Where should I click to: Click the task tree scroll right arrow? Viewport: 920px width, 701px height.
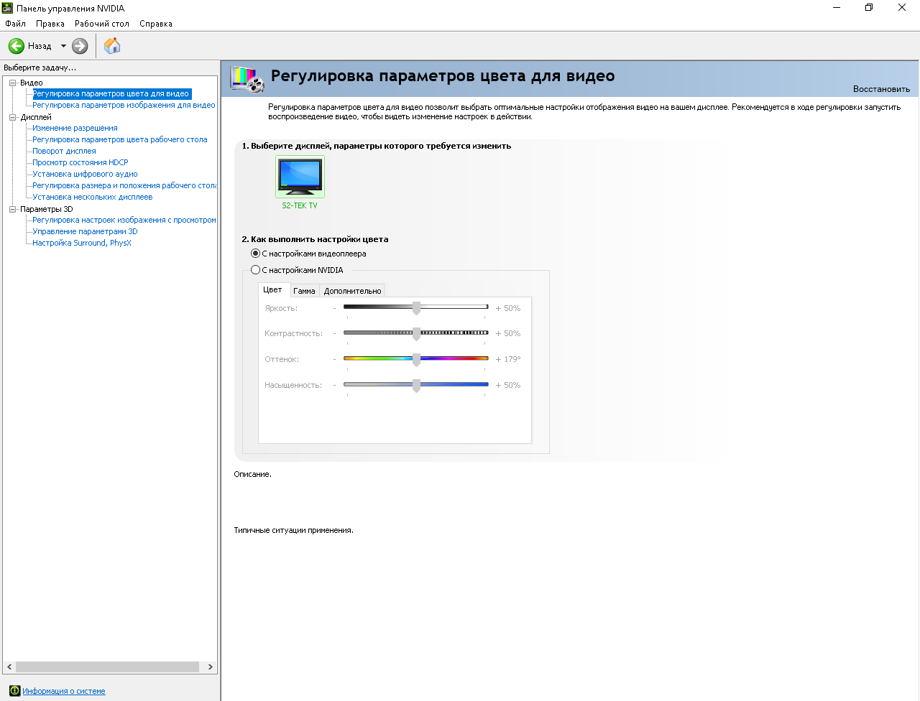[x=210, y=667]
